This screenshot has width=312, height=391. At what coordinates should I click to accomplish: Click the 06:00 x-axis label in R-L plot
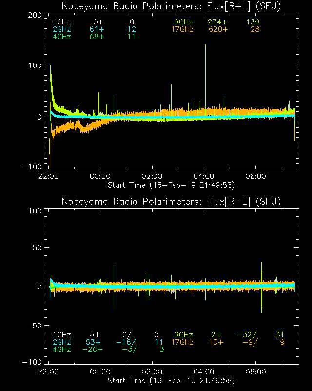click(256, 372)
